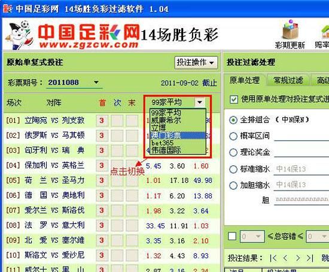Toggle the 99家平均 odds source dropdown arrow
Screen dimensions: 329x272
pos(200,102)
